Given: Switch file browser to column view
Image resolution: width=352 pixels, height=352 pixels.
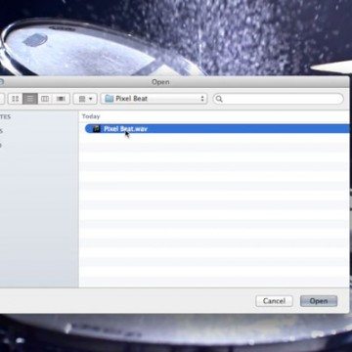Looking at the screenshot, I should 45,99.
